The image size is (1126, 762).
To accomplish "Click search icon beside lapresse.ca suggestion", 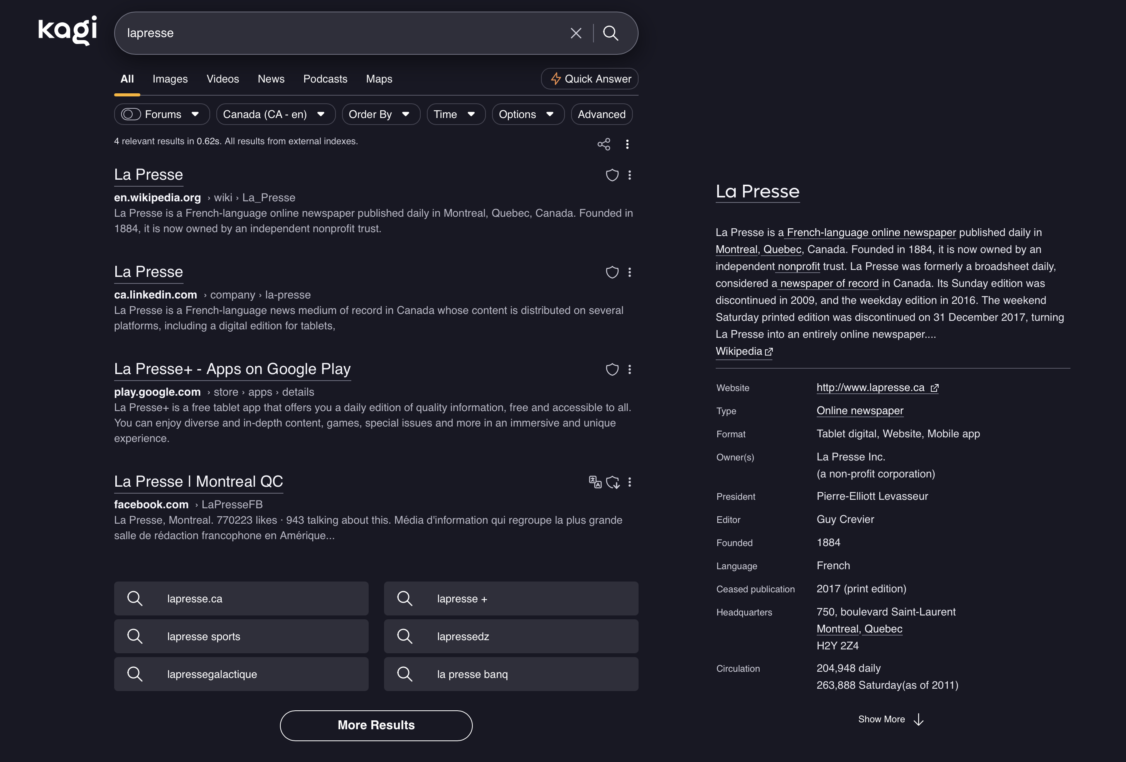I will [135, 599].
